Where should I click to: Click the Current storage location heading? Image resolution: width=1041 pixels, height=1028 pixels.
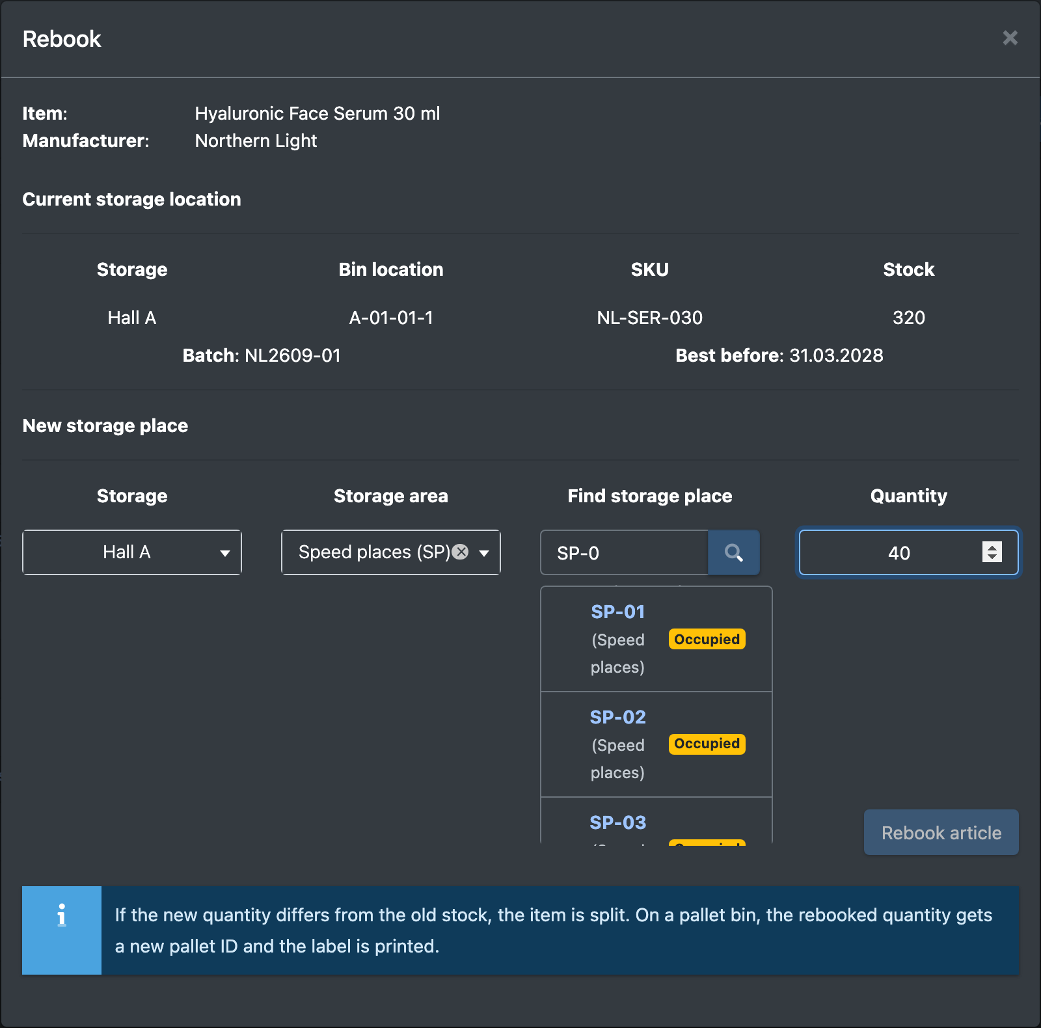pos(132,199)
